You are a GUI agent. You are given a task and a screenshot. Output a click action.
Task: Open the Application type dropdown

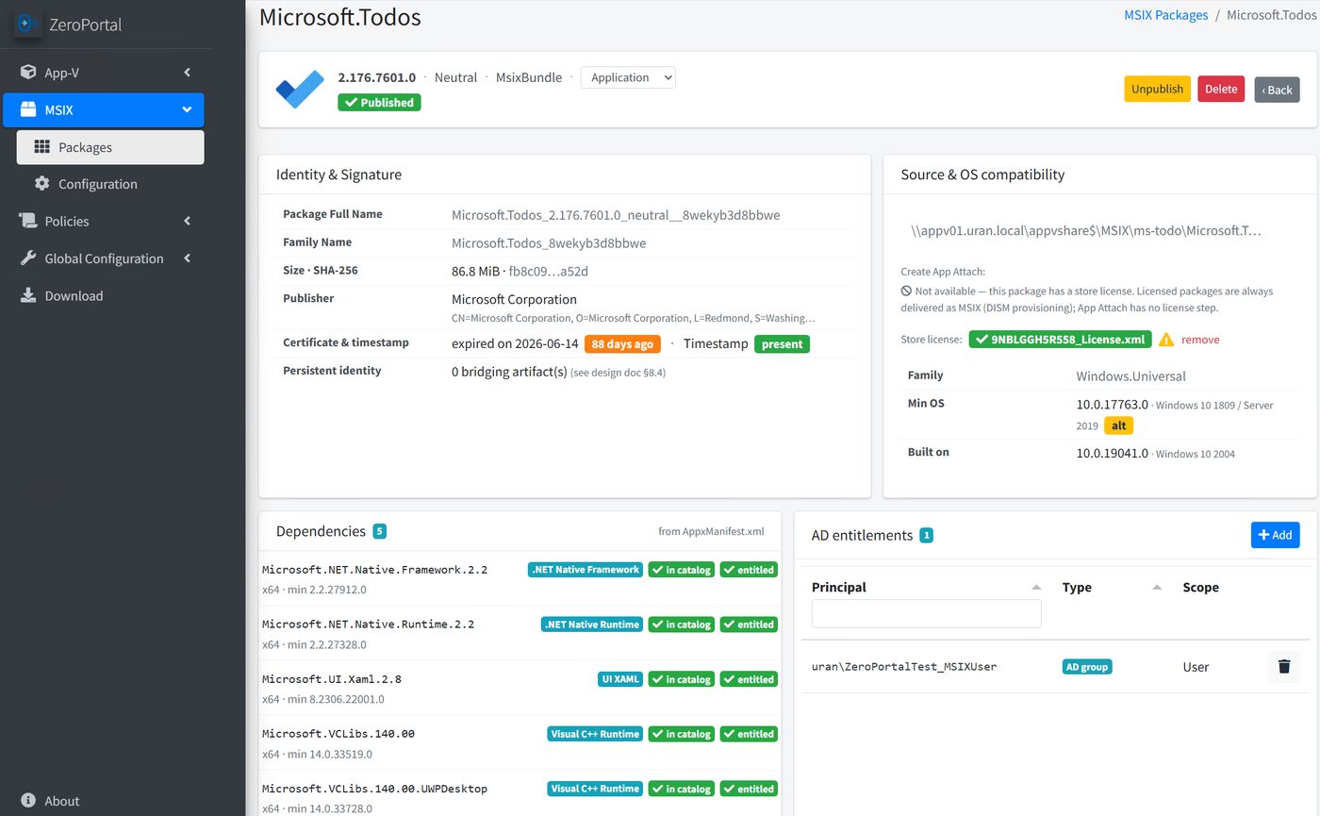pos(628,77)
